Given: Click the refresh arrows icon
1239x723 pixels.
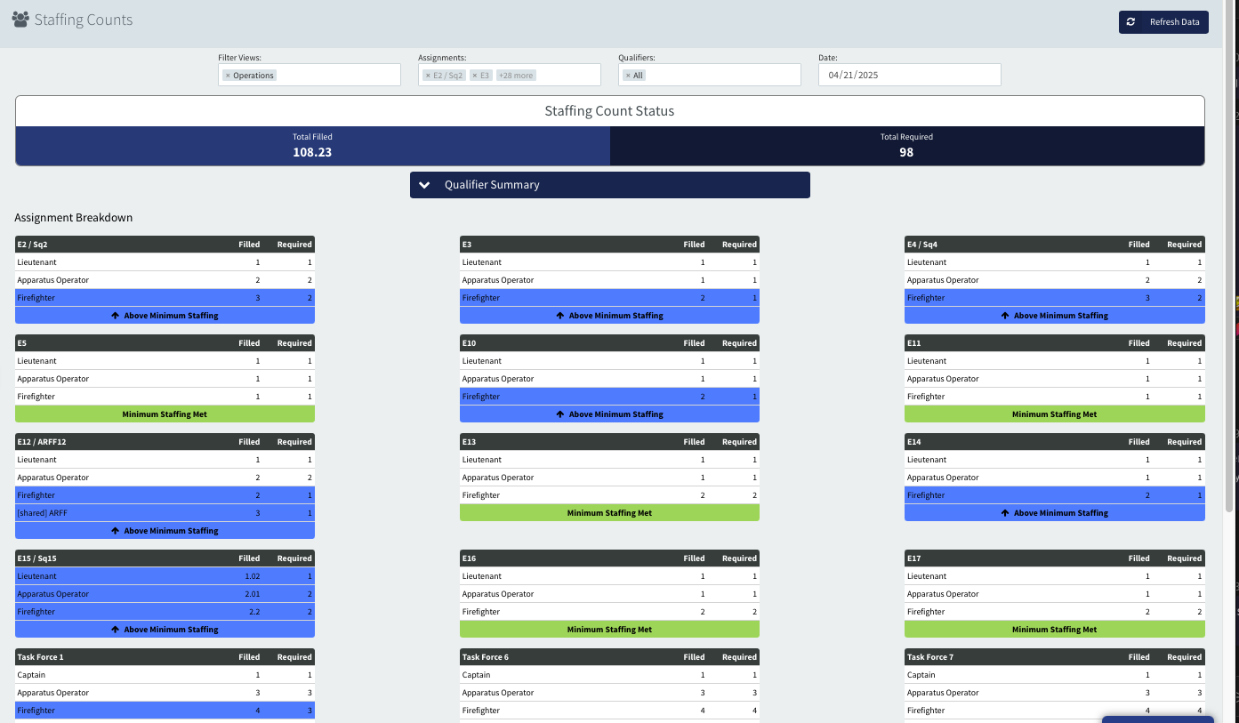Looking at the screenshot, I should coord(1130,22).
